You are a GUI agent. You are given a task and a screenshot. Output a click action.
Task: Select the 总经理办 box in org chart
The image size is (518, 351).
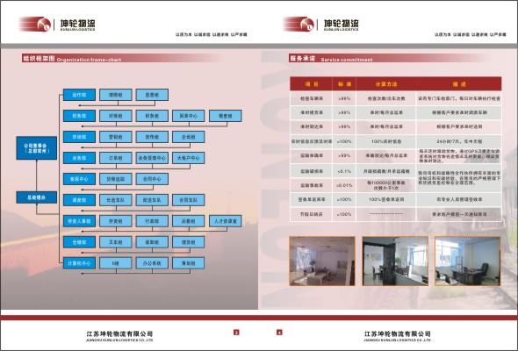(37, 197)
